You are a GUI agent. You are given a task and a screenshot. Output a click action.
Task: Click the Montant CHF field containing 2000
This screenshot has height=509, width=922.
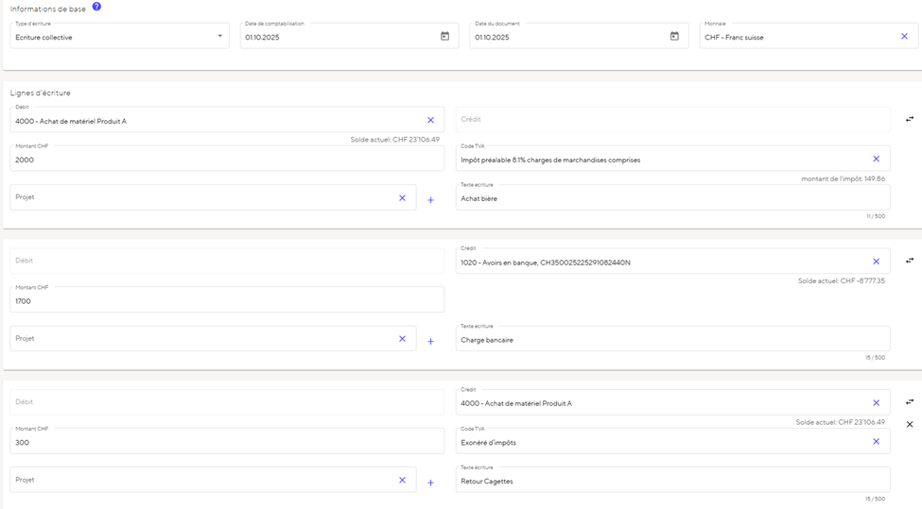coord(227,160)
